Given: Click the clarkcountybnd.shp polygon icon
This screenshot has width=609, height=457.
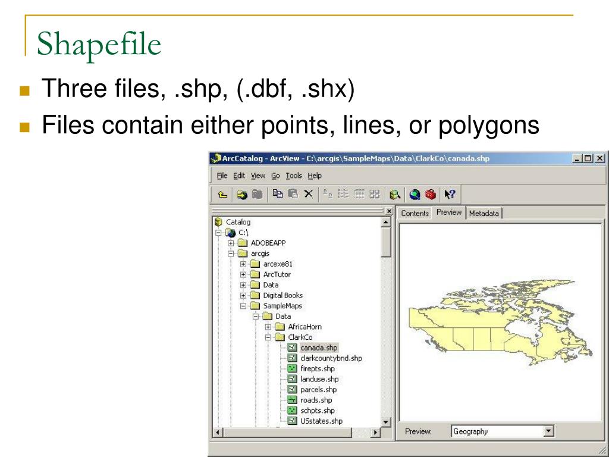Looking at the screenshot, I should tap(292, 358).
